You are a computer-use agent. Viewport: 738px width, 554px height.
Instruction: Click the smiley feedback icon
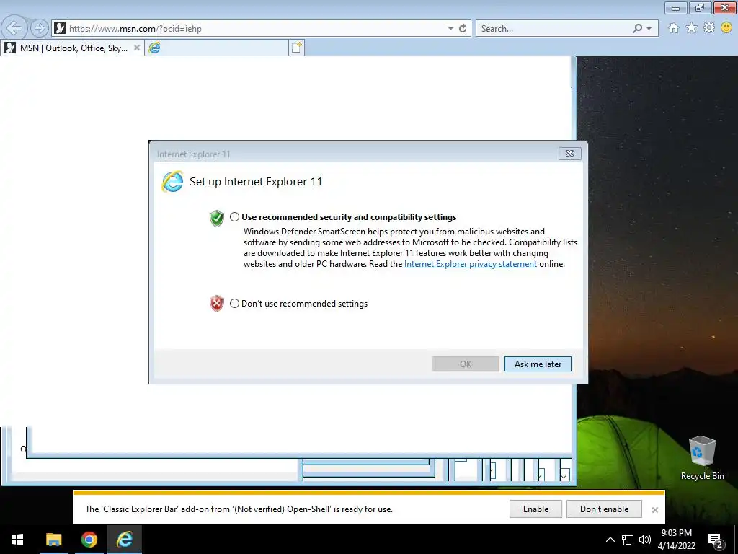coord(726,28)
